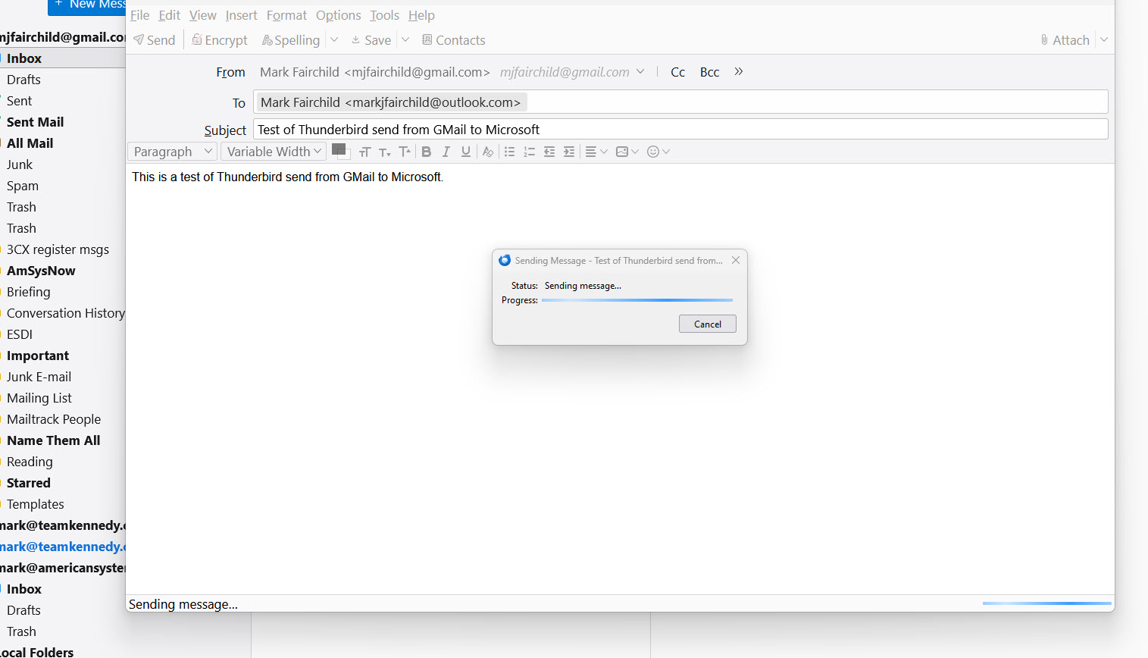This screenshot has height=658, width=1148.
Task: Apply numbered list
Action: click(530, 152)
